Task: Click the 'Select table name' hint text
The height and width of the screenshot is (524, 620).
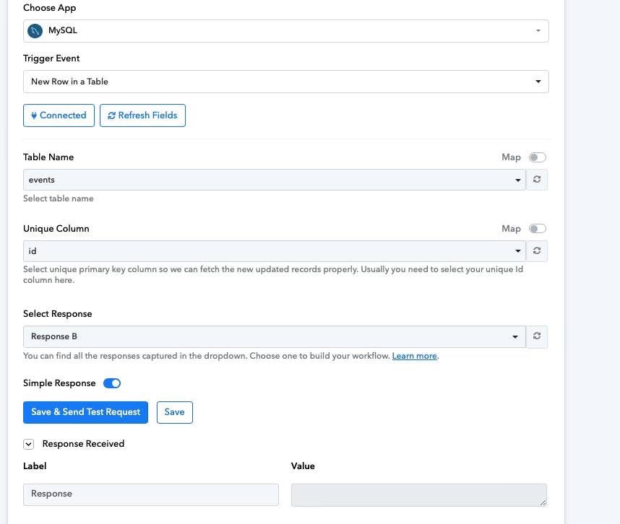Action: (59, 198)
